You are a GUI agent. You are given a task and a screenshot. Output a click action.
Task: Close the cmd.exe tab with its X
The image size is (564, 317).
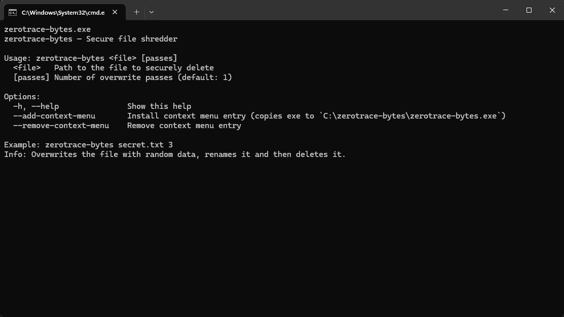[114, 11]
